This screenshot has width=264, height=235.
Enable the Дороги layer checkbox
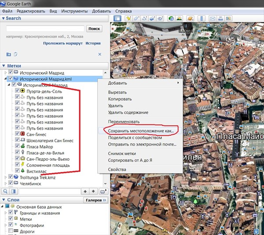coord(11,231)
